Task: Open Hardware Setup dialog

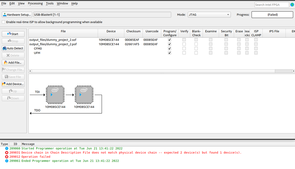Action: tap(17, 15)
